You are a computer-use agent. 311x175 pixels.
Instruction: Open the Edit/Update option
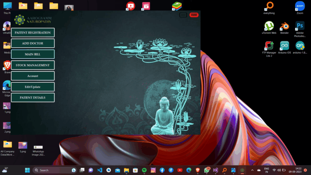(33, 87)
